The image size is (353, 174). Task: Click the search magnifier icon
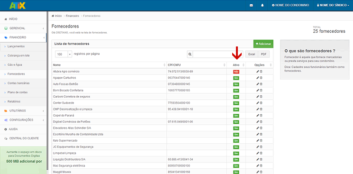190,55
